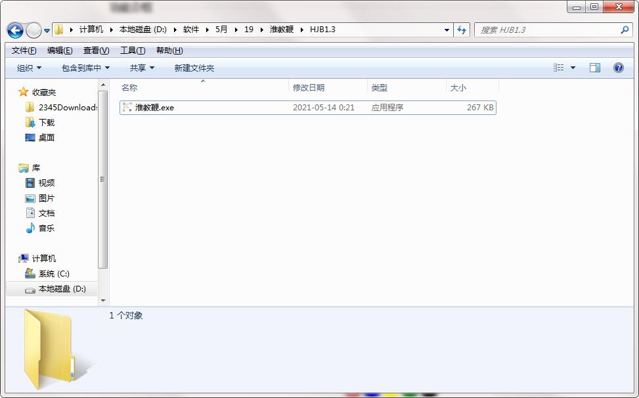Open help with the question mark icon
This screenshot has width=639, height=398.
point(618,68)
